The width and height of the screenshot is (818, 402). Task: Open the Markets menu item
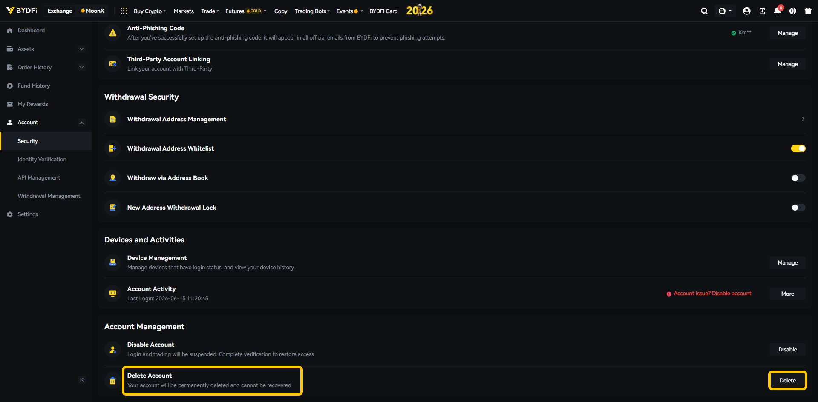(184, 11)
